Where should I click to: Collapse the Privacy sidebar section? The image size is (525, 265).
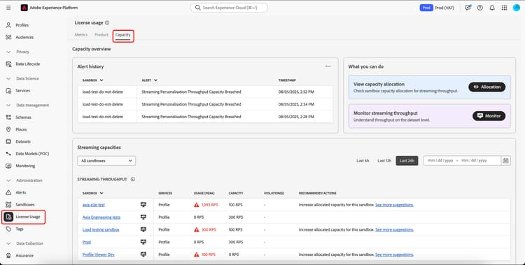(8, 52)
